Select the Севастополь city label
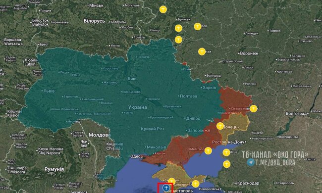Image resolution: width=322 pixels, height=193 pixels. click(x=179, y=191)
